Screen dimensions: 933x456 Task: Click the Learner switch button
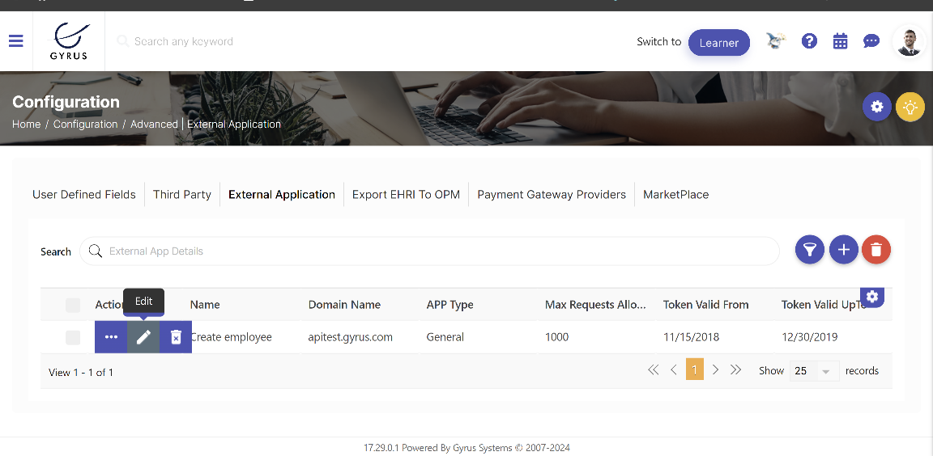[719, 43]
